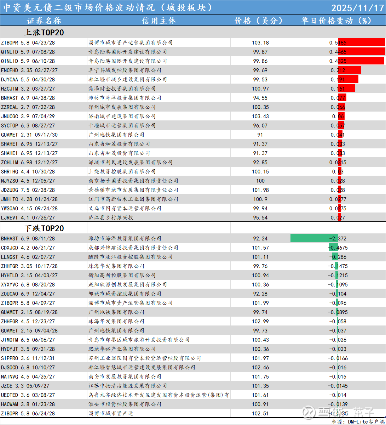Click bond BNHAST 6.9 04/28/28
The height and width of the screenshot is (425, 386).
point(28,98)
